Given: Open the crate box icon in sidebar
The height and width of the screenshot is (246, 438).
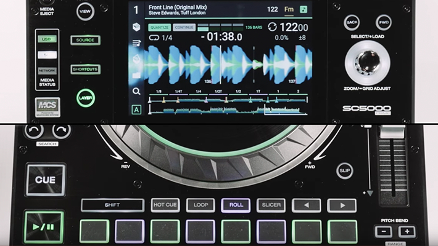Looking at the screenshot, I should (136, 26).
